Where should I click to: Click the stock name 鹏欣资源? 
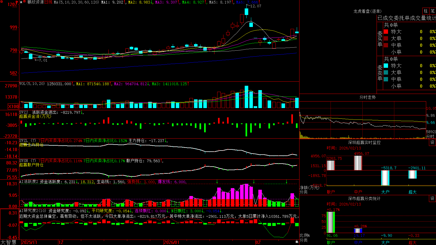(35, 2)
